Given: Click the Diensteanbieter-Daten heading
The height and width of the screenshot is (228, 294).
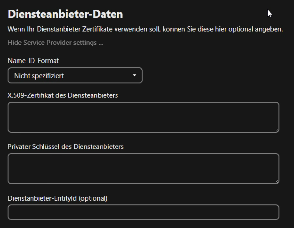Looking at the screenshot, I should click(x=65, y=14).
